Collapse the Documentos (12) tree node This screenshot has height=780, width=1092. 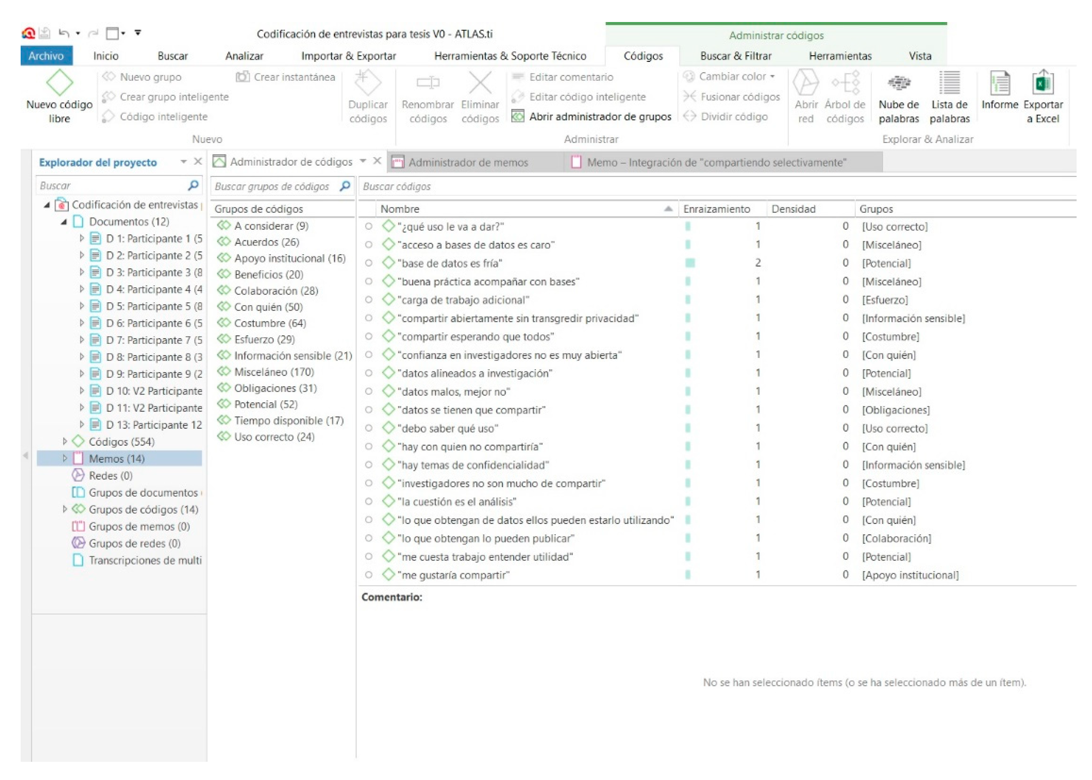coord(64,222)
